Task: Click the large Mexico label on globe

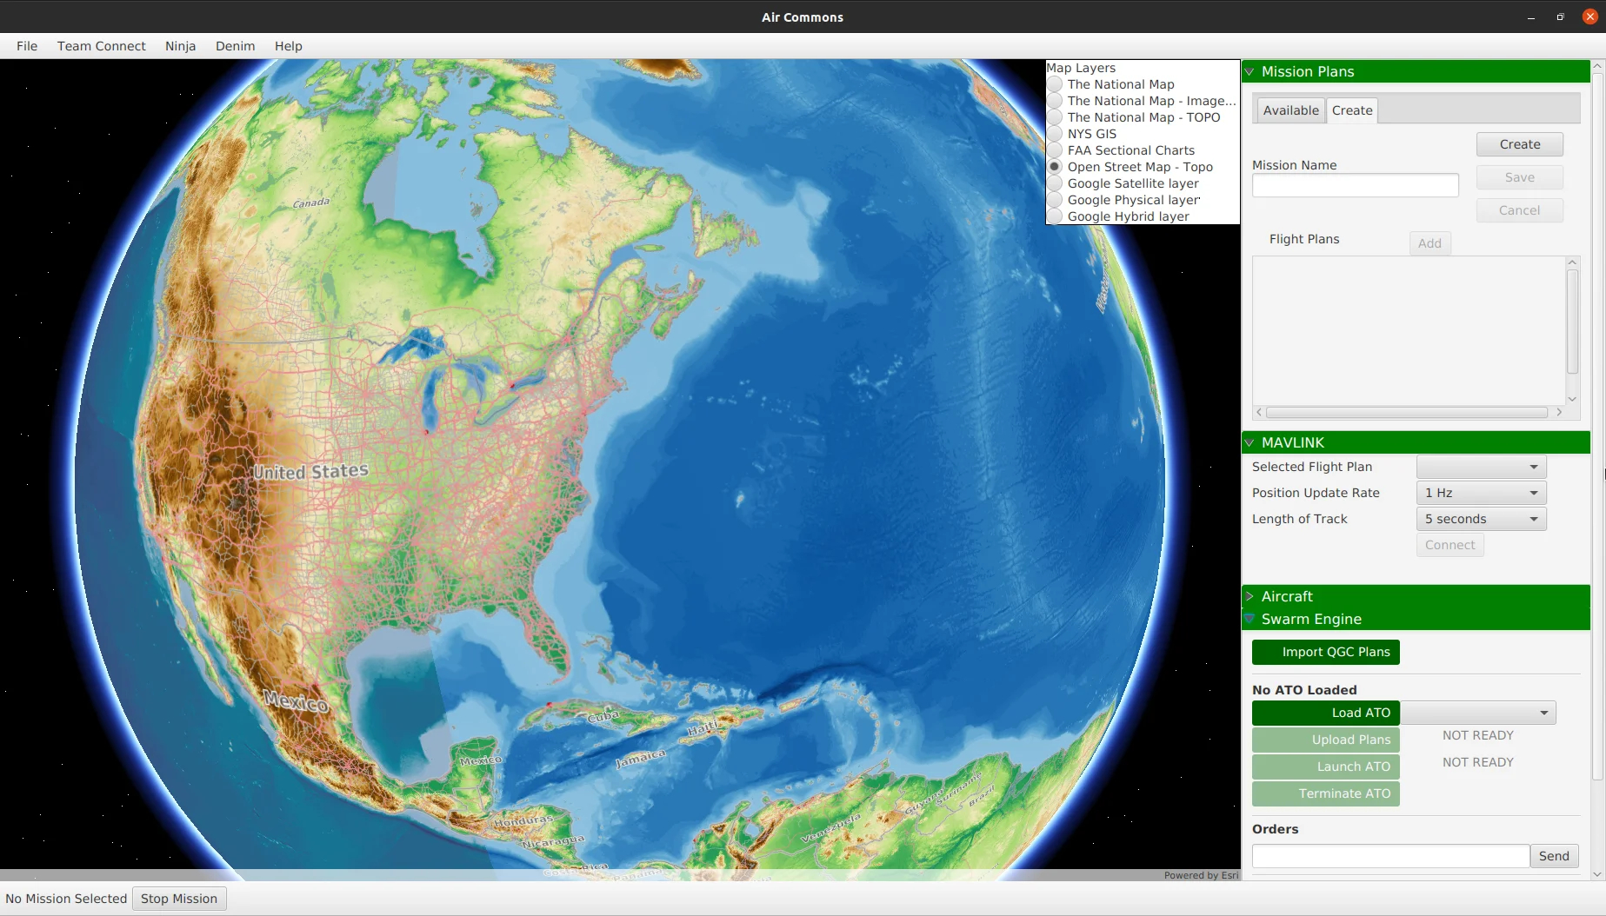Action: [x=297, y=701]
